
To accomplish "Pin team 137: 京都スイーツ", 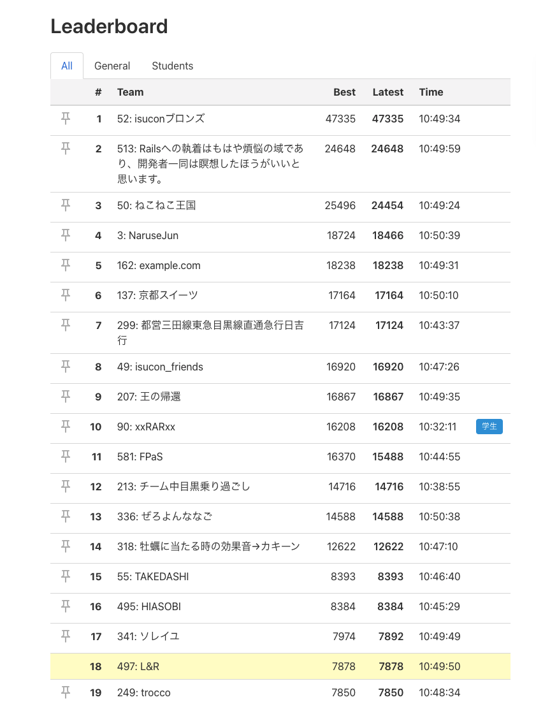I will [x=66, y=295].
